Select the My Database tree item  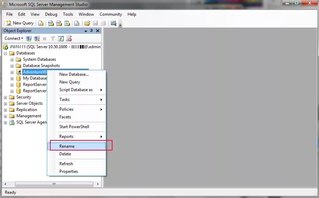(35, 78)
